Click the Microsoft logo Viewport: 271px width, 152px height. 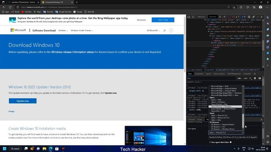pyautogui.click(x=18, y=30)
